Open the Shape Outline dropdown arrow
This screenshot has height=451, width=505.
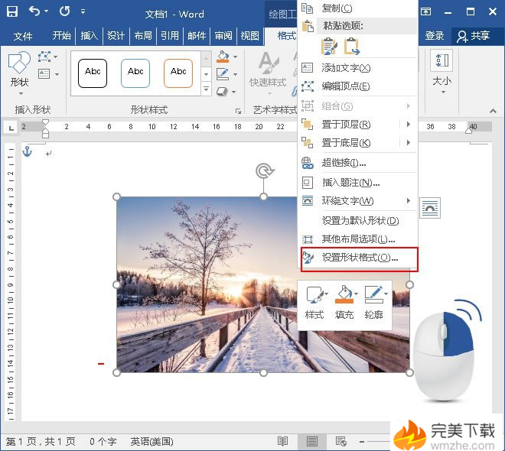[x=236, y=74]
